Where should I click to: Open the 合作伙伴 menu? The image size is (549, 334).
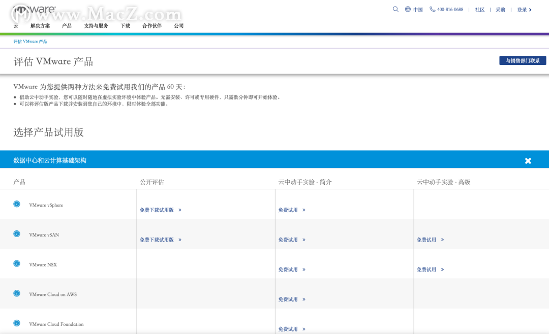pos(152,26)
